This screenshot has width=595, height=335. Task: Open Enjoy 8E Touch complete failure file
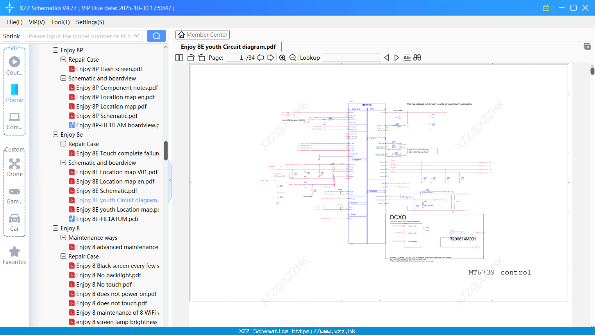[x=117, y=153]
